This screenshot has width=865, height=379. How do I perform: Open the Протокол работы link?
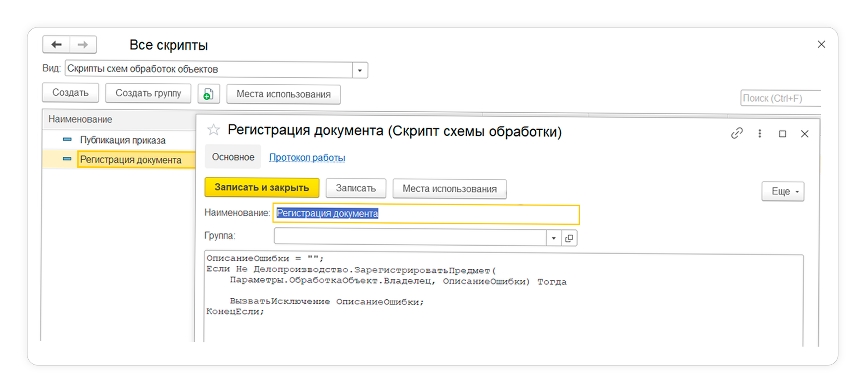click(307, 158)
